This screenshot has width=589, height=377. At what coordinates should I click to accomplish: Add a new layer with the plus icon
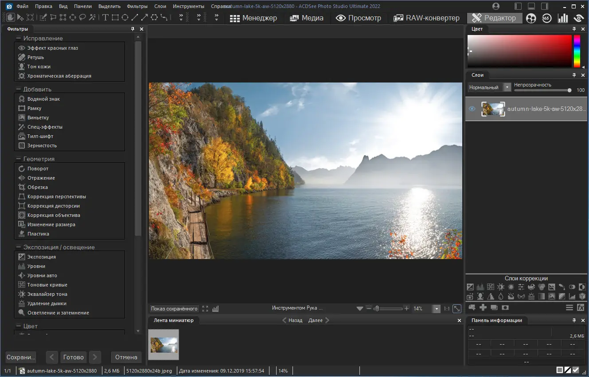coord(482,307)
